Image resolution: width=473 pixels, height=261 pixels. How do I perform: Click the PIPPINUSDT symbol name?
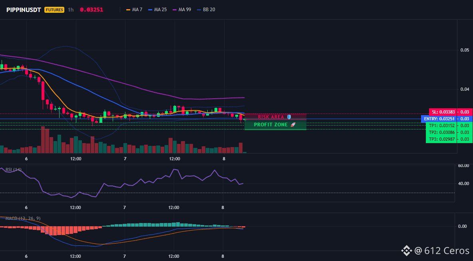(x=24, y=10)
